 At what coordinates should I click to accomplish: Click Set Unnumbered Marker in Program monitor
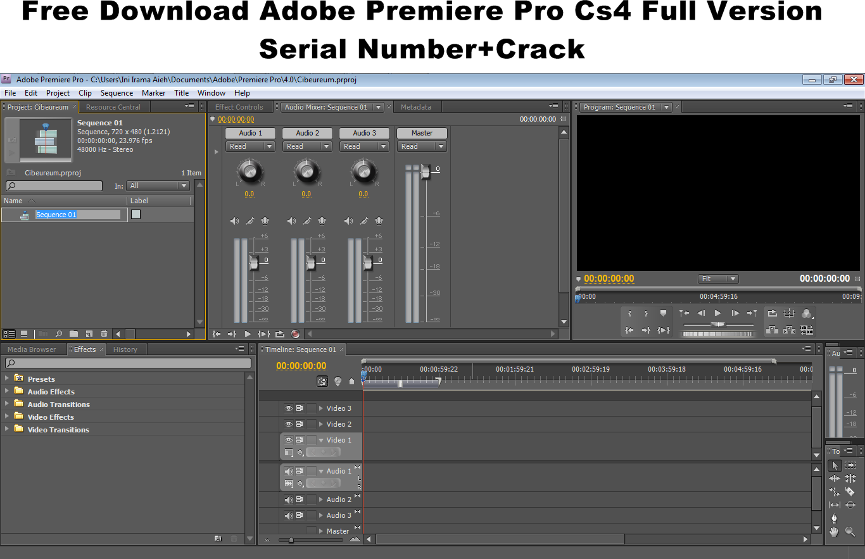(x=663, y=313)
